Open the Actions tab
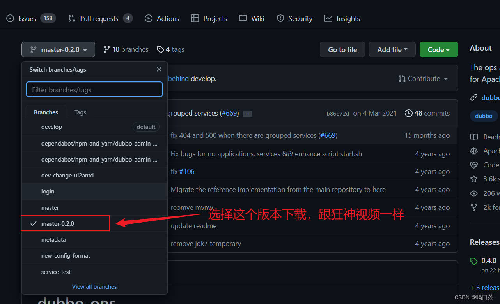500x304 pixels. tap(162, 18)
